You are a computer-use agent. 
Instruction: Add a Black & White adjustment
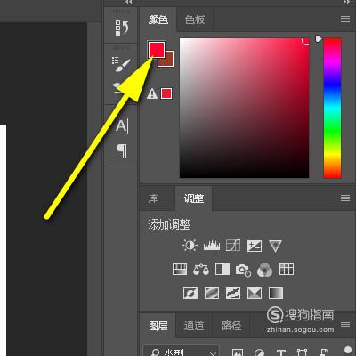pyautogui.click(x=222, y=270)
